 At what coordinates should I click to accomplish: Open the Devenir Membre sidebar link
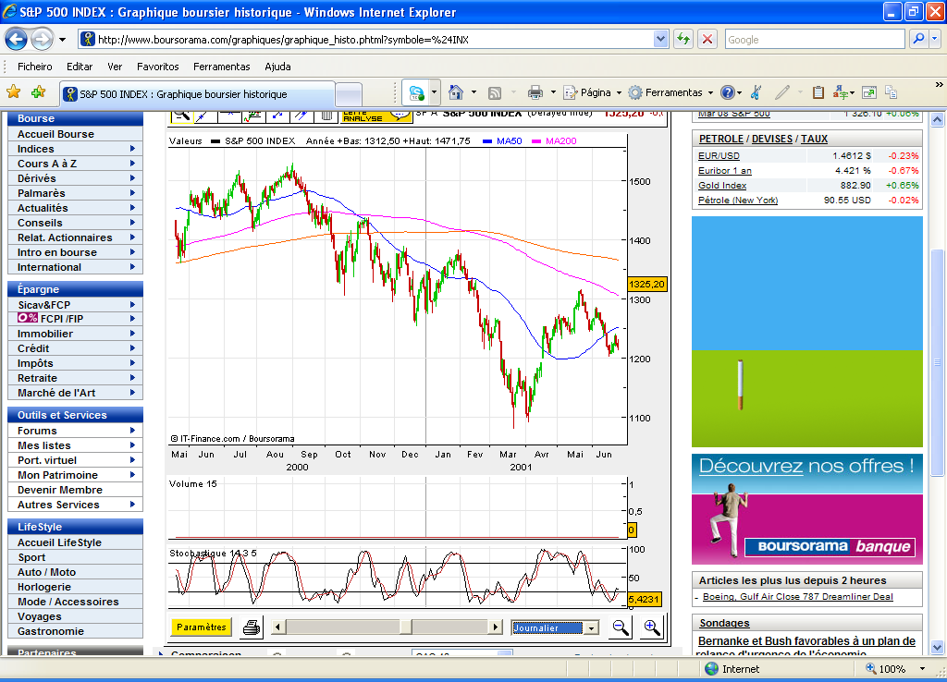click(60, 490)
